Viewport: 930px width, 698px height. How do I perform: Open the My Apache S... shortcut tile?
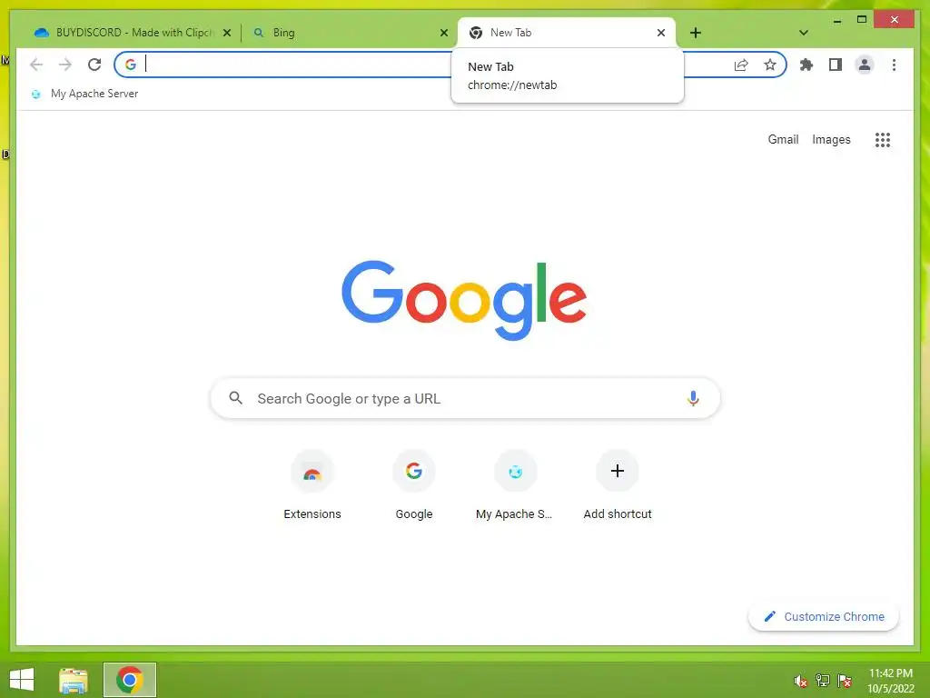pyautogui.click(x=515, y=486)
